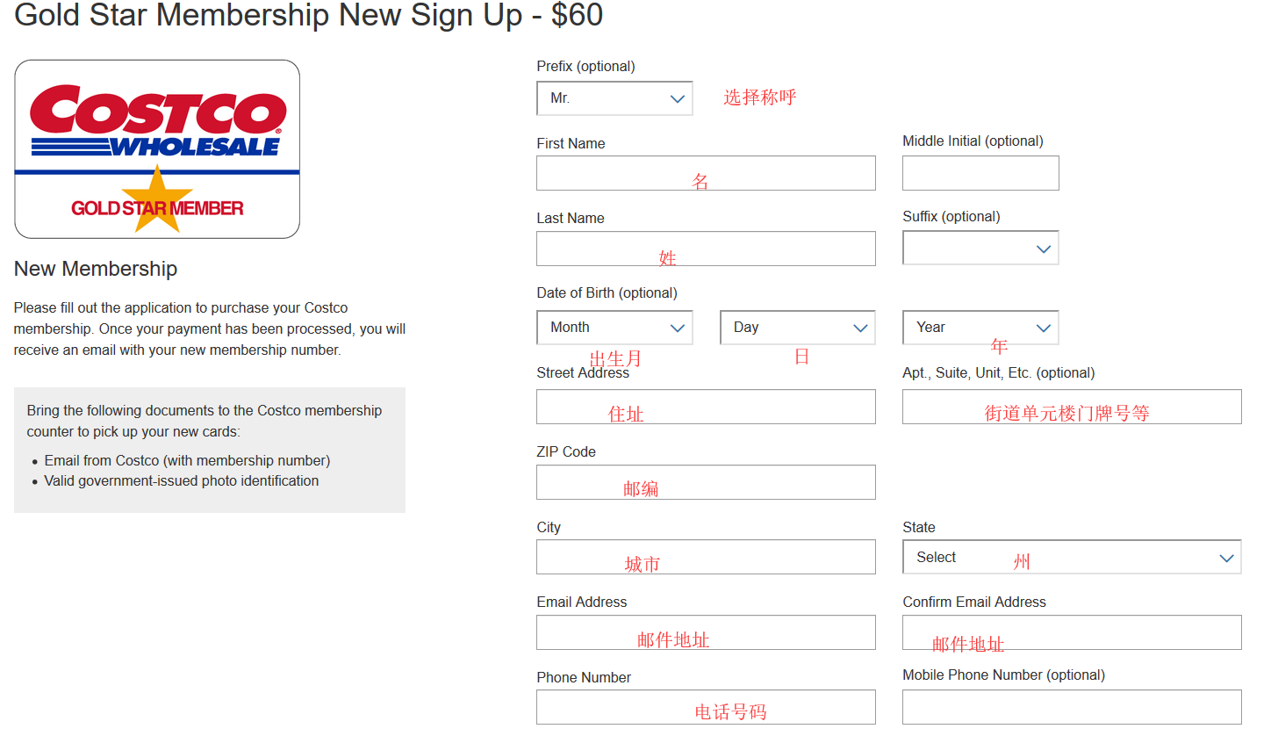Screen dimensions: 1271x736
Task: Select the Apt., Suite, Unit field
Action: (x=1071, y=407)
